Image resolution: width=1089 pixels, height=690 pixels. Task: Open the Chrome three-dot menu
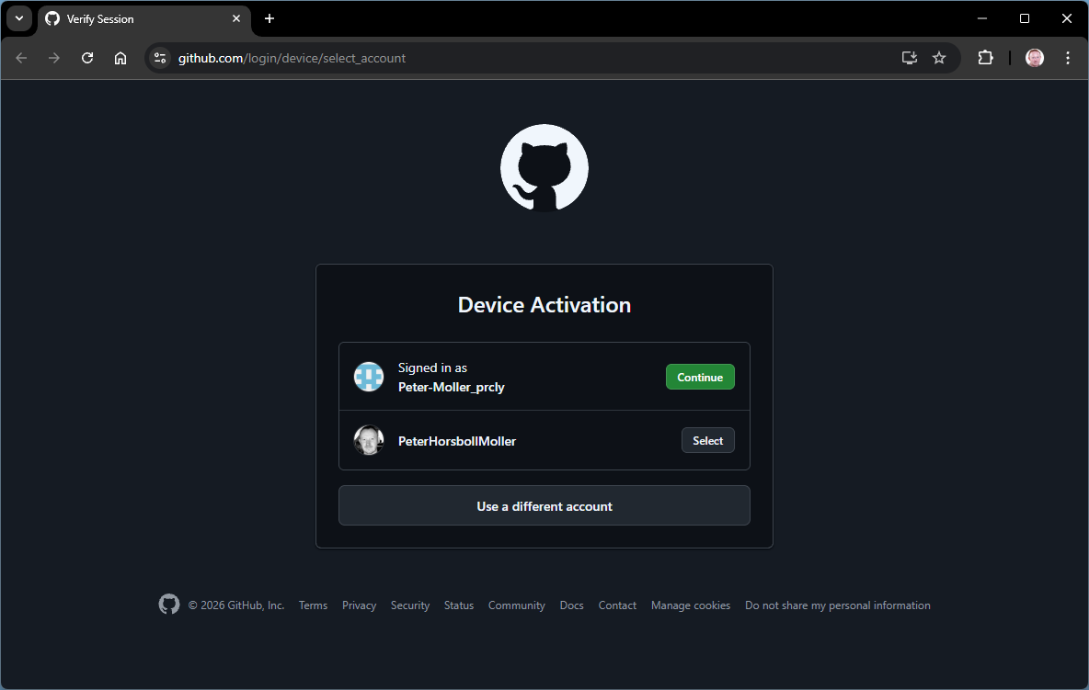click(1068, 58)
